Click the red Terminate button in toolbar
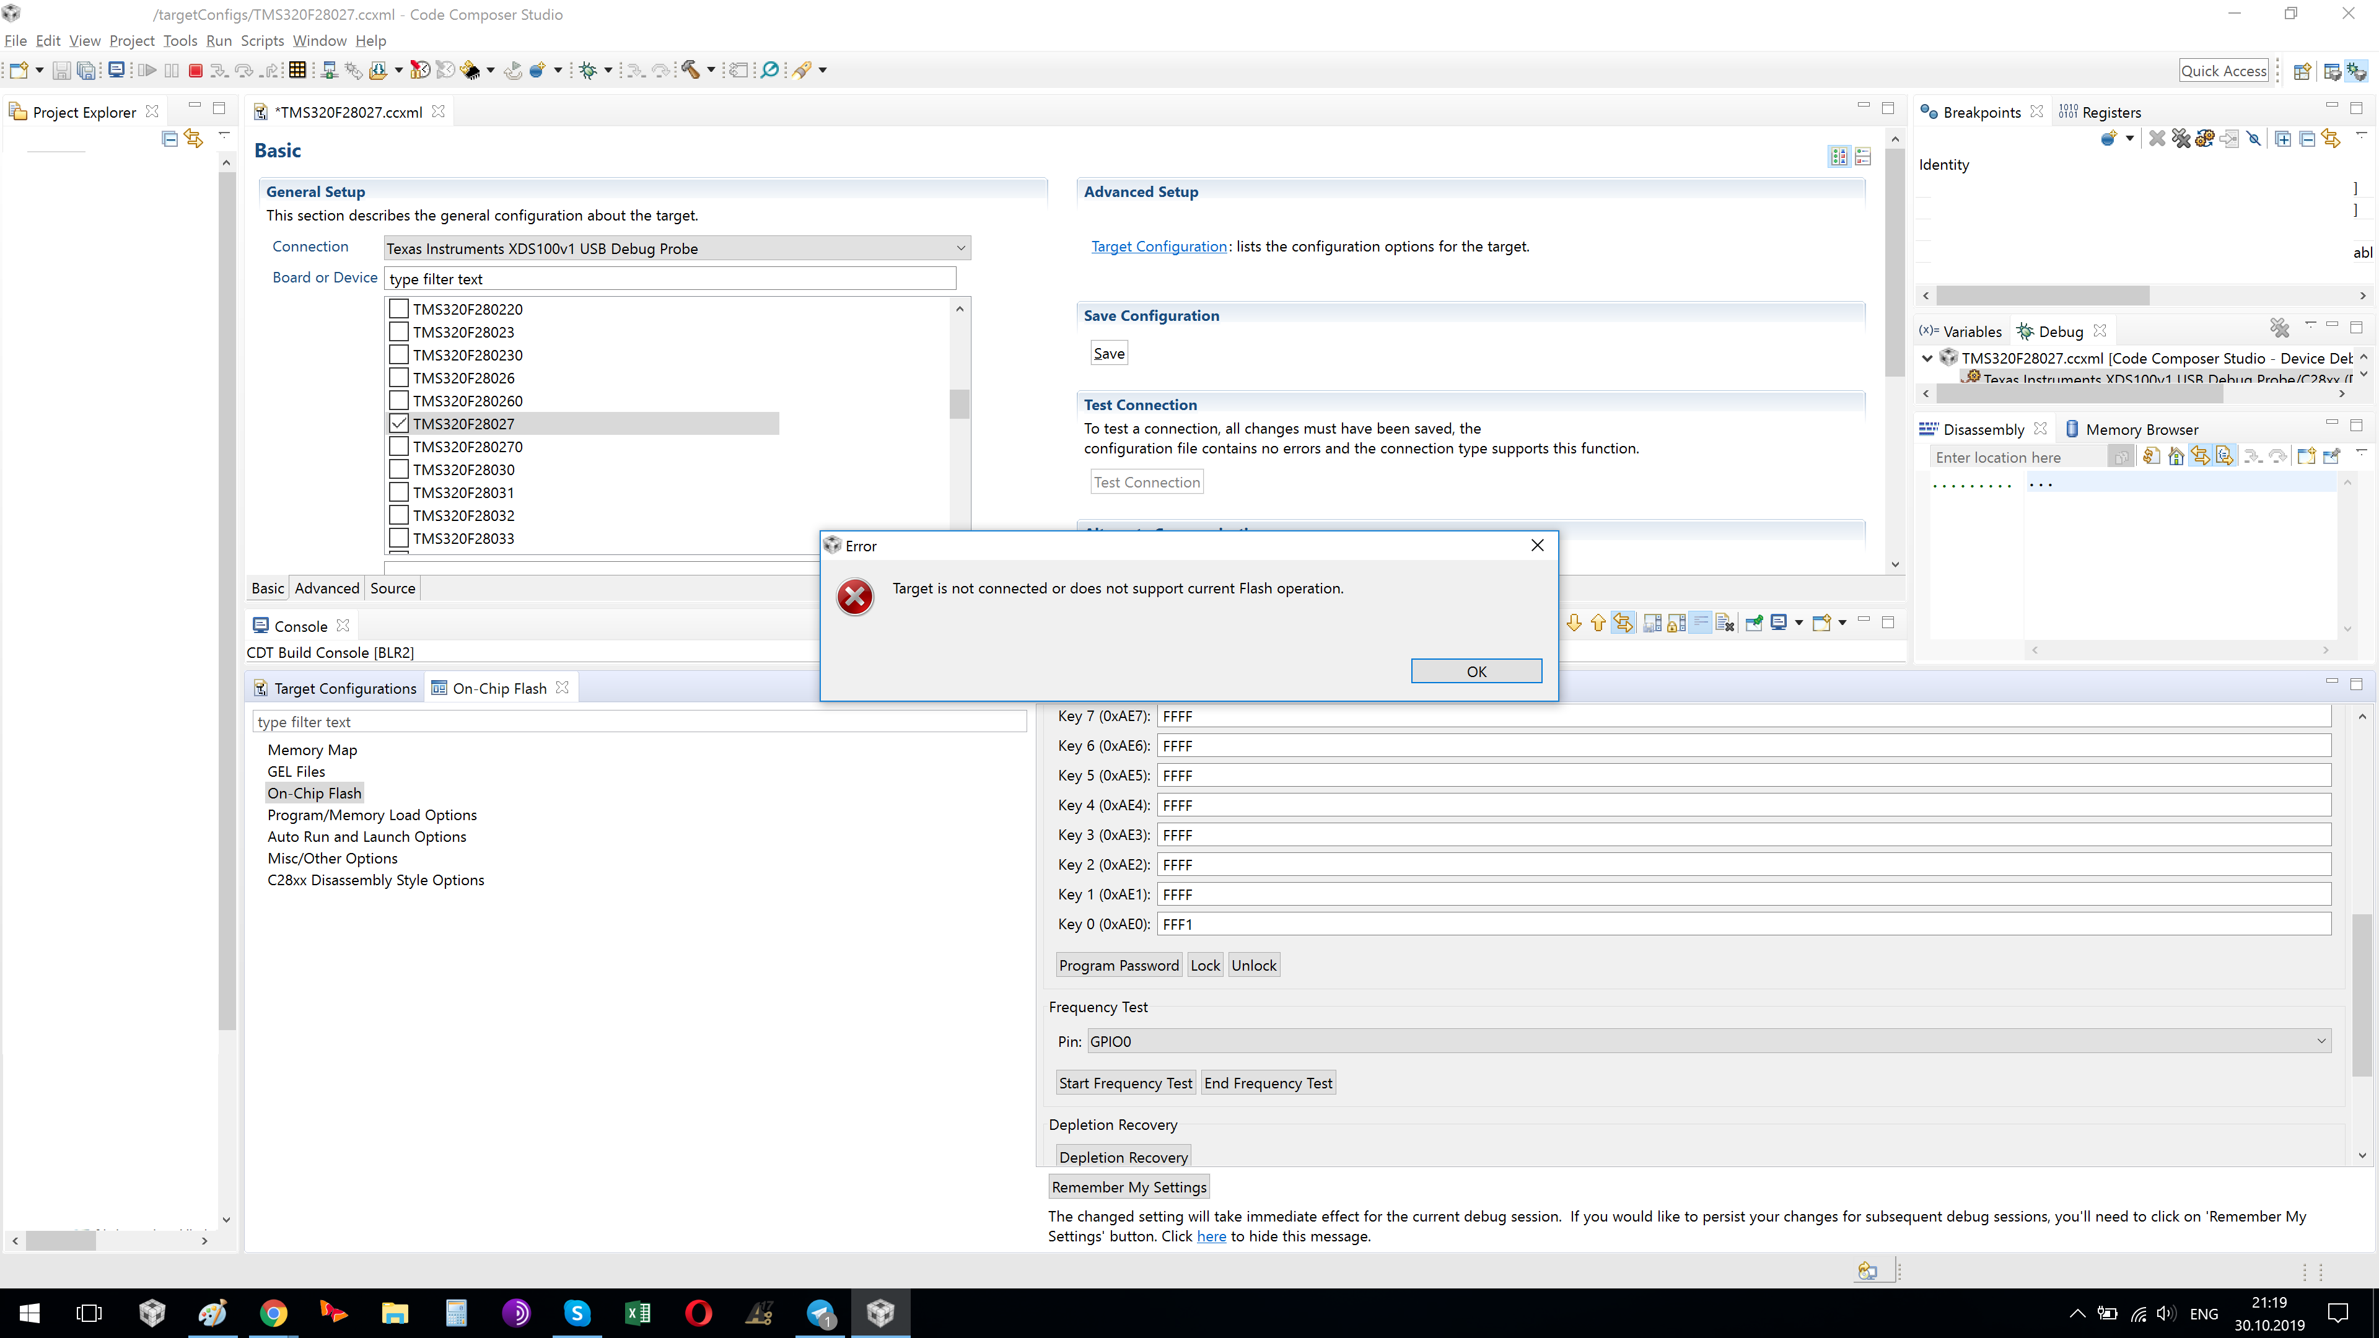The height and width of the screenshot is (1338, 2379). click(x=196, y=70)
